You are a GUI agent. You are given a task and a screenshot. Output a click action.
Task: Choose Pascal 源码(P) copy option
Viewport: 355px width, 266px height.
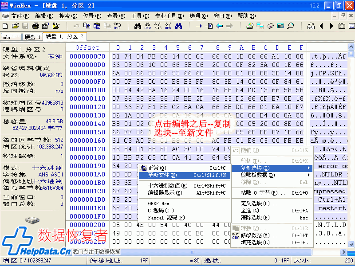pyautogui.click(x=185, y=218)
